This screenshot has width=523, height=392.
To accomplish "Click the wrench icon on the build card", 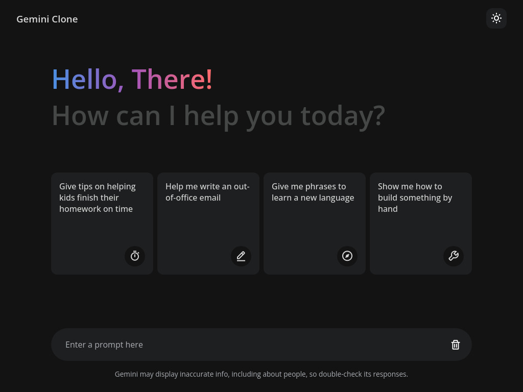I will pyautogui.click(x=454, y=256).
